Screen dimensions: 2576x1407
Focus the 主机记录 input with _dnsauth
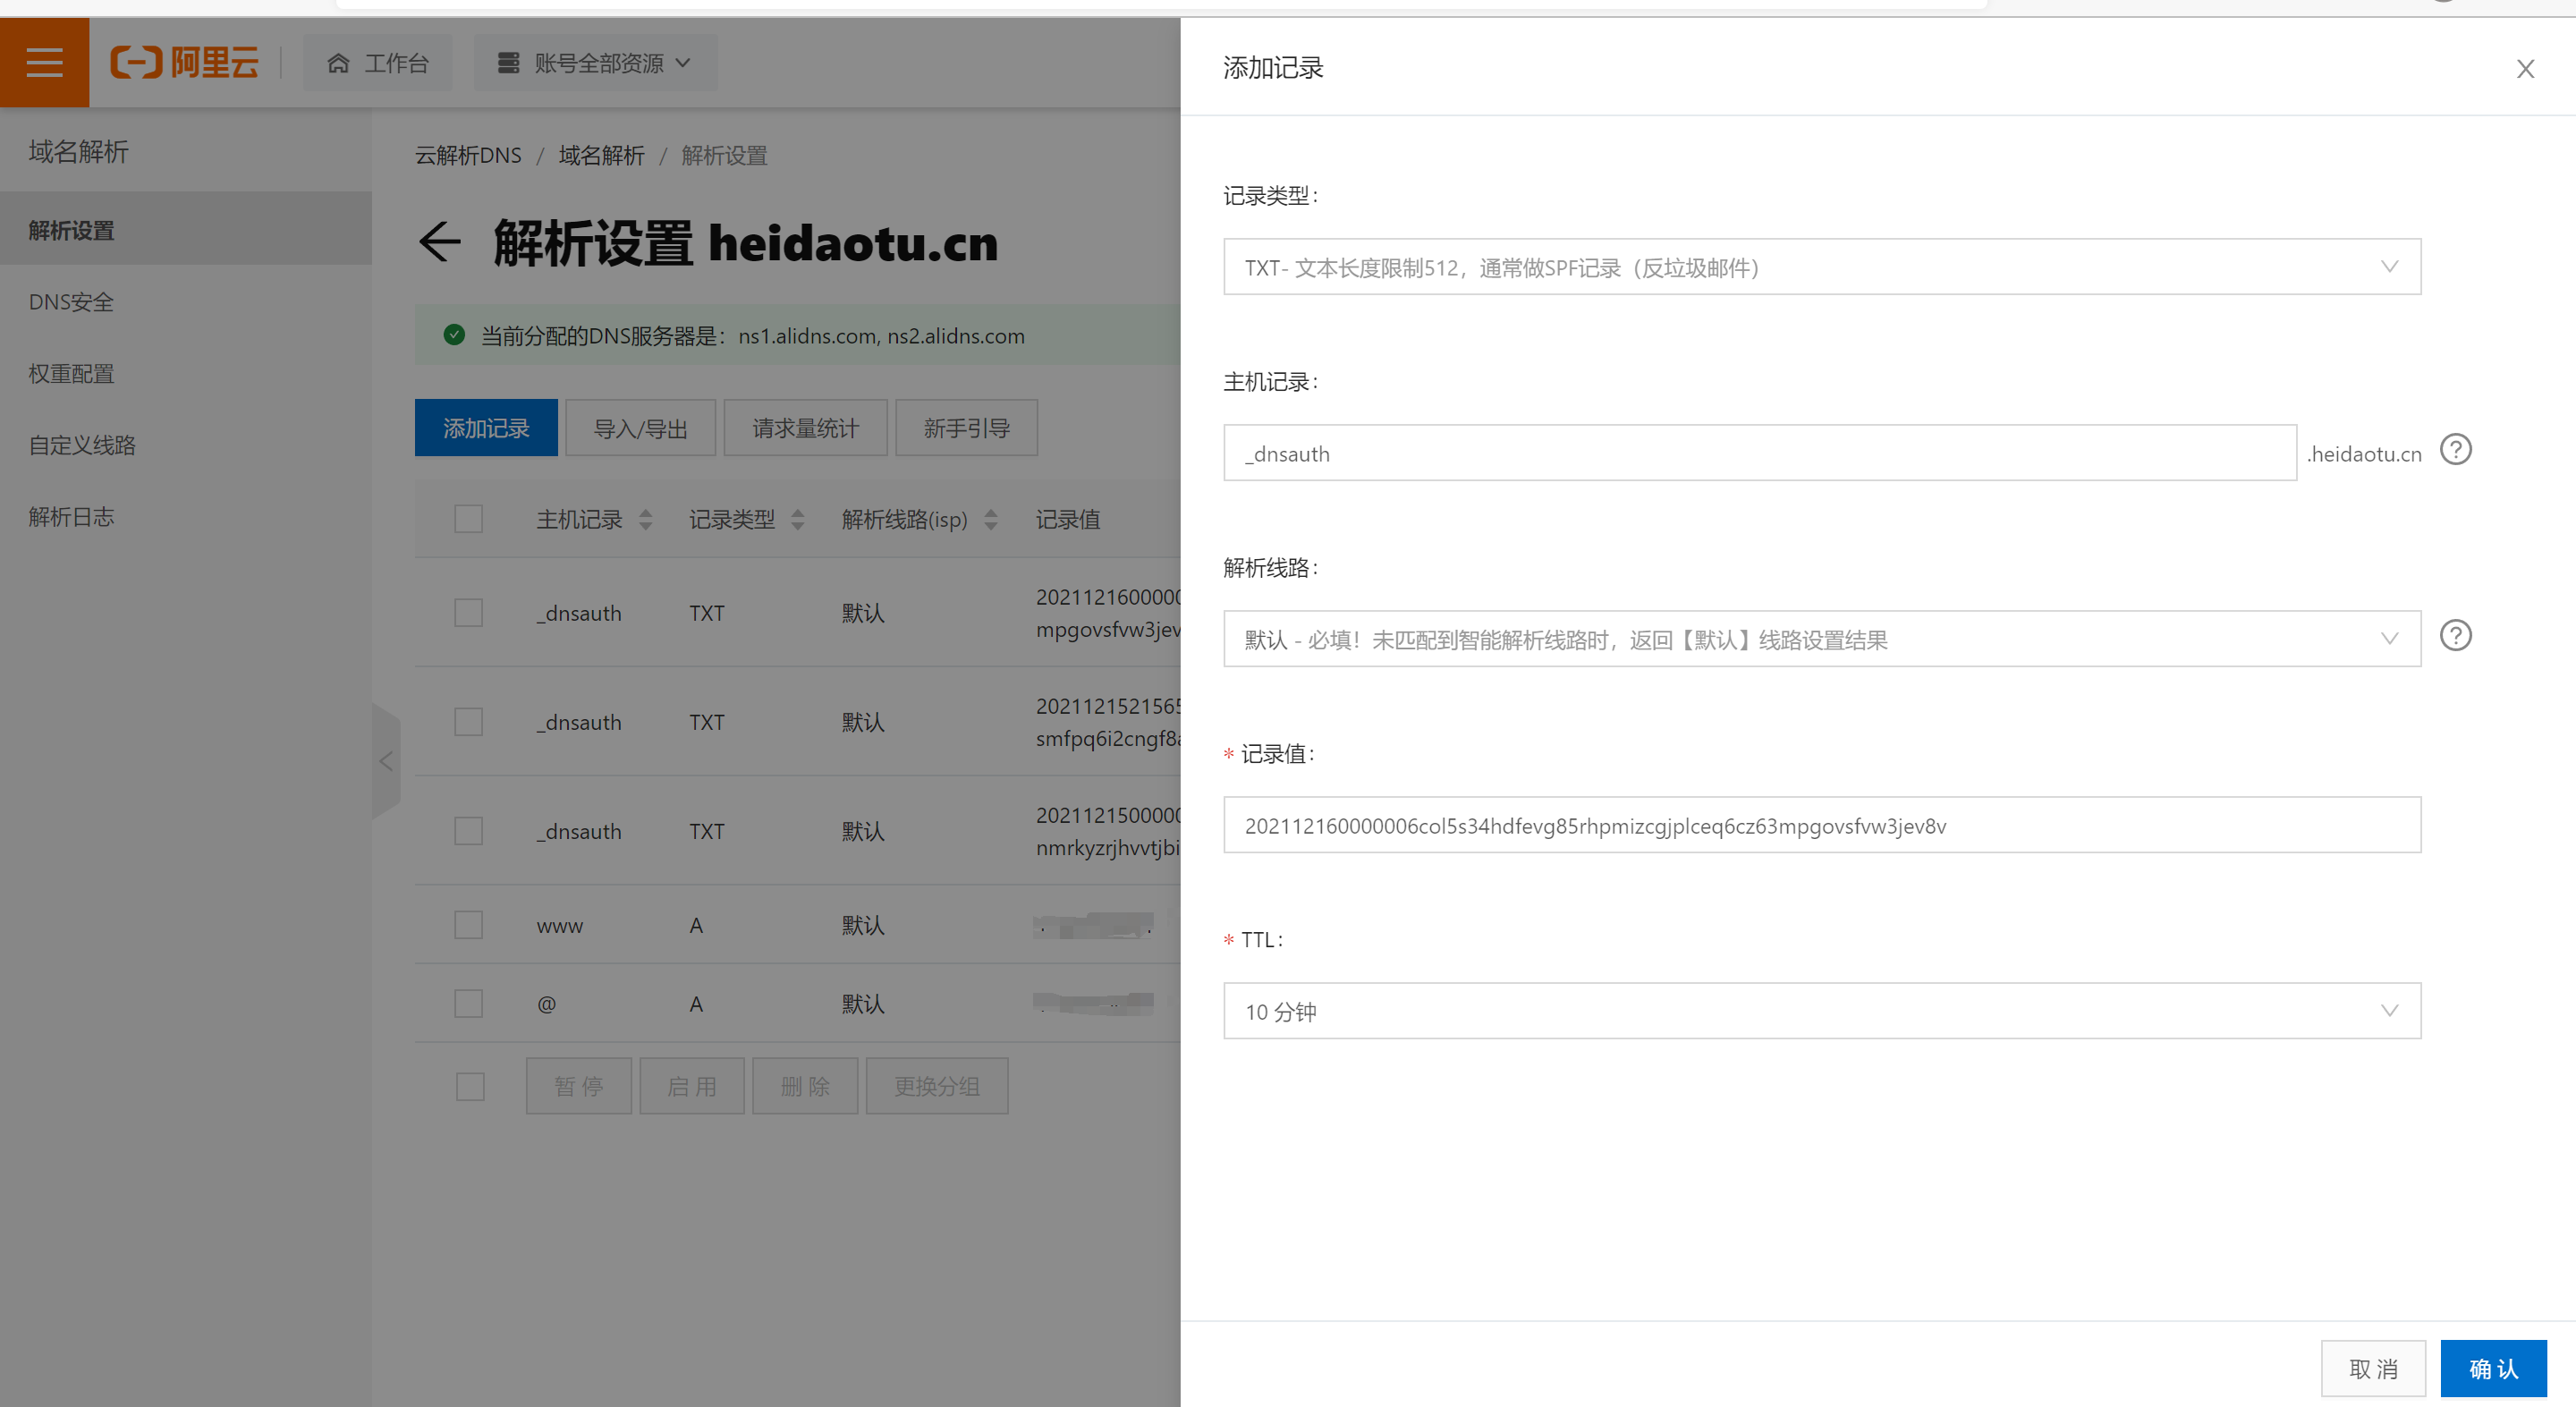pos(1760,453)
